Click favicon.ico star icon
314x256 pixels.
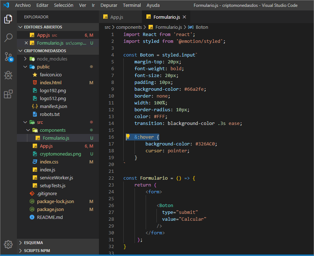pos(35,75)
